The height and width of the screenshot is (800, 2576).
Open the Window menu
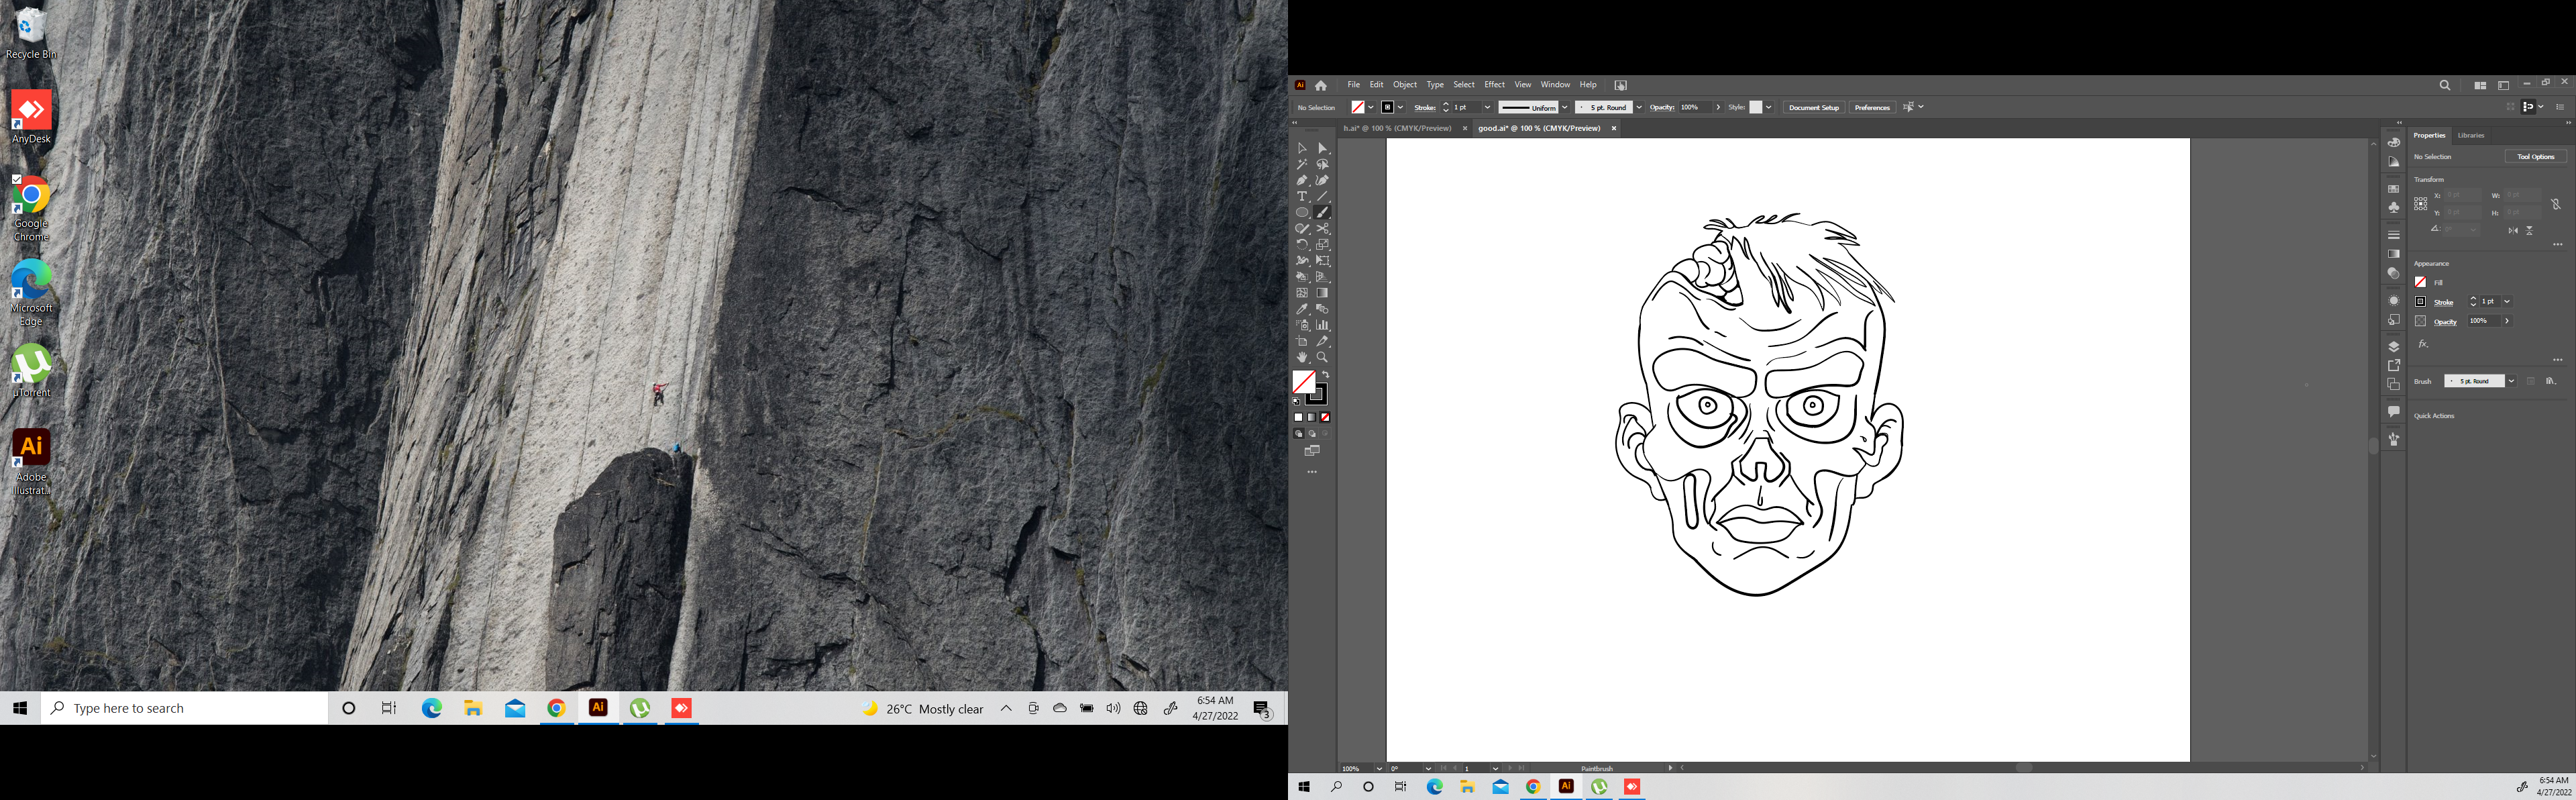[x=1555, y=85]
